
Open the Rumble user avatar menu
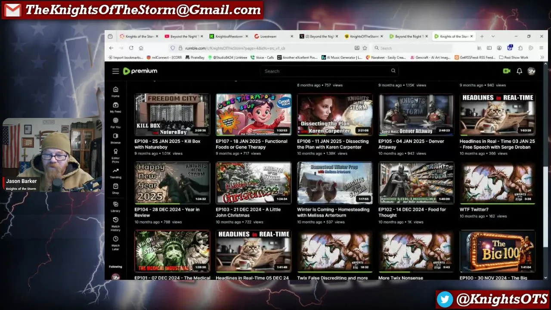coord(532,71)
